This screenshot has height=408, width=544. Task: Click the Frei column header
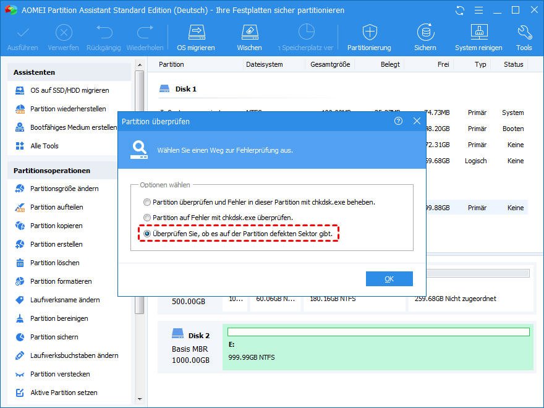[443, 64]
